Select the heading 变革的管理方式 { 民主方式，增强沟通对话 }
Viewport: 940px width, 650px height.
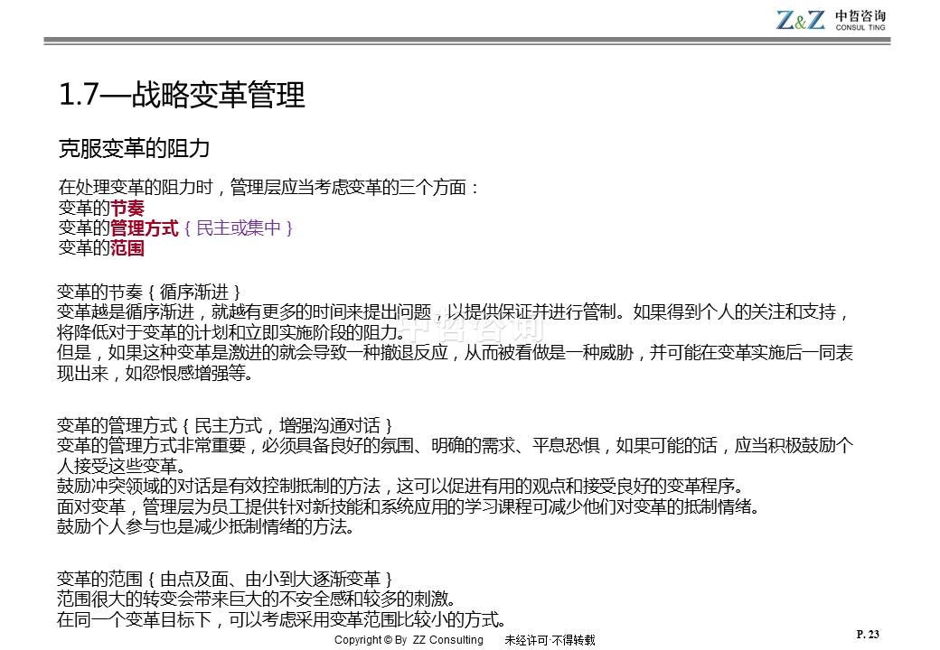(x=225, y=424)
